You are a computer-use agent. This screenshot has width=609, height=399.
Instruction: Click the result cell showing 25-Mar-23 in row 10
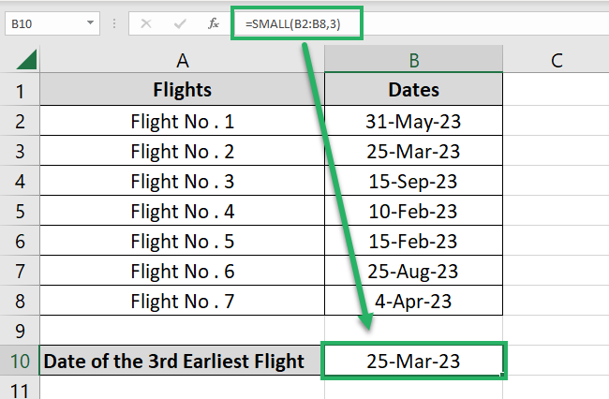click(413, 361)
